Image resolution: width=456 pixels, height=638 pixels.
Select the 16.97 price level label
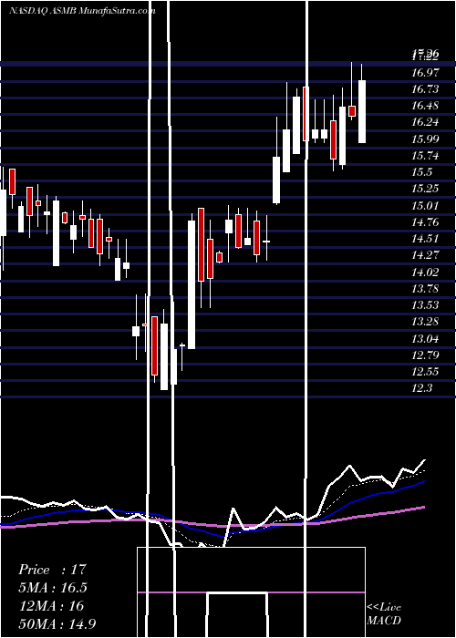coord(426,73)
